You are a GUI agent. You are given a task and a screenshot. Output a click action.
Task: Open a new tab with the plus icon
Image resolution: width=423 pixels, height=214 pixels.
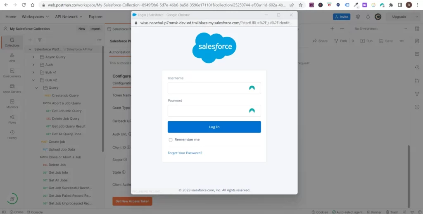(x=332, y=28)
